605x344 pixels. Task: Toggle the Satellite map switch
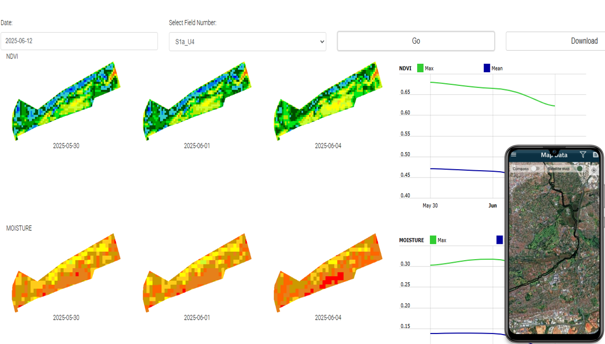580,169
